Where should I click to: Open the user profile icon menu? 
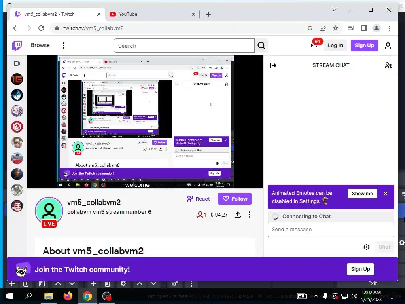[388, 46]
